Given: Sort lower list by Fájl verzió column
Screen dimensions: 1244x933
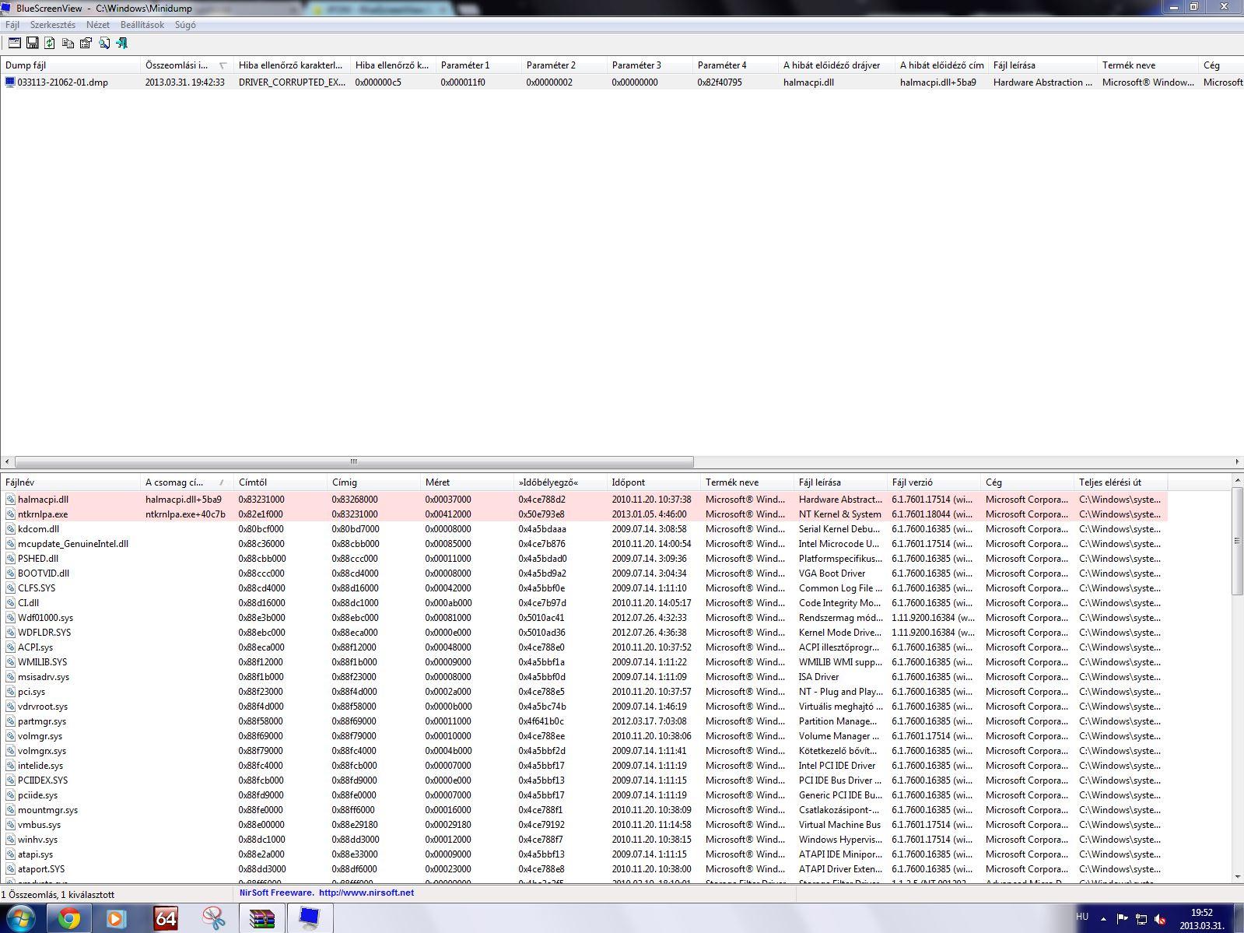Looking at the screenshot, I should [934, 482].
